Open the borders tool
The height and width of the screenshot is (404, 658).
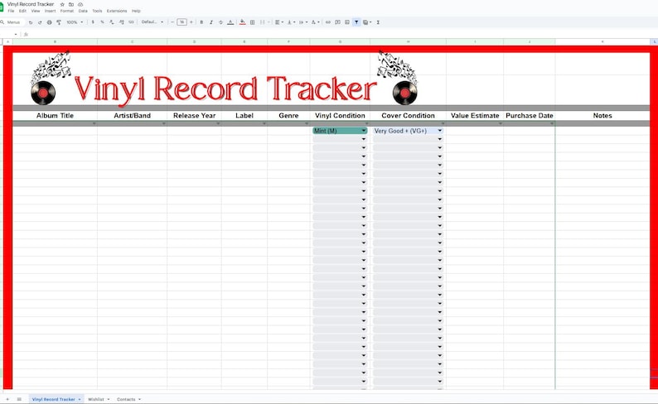click(252, 22)
